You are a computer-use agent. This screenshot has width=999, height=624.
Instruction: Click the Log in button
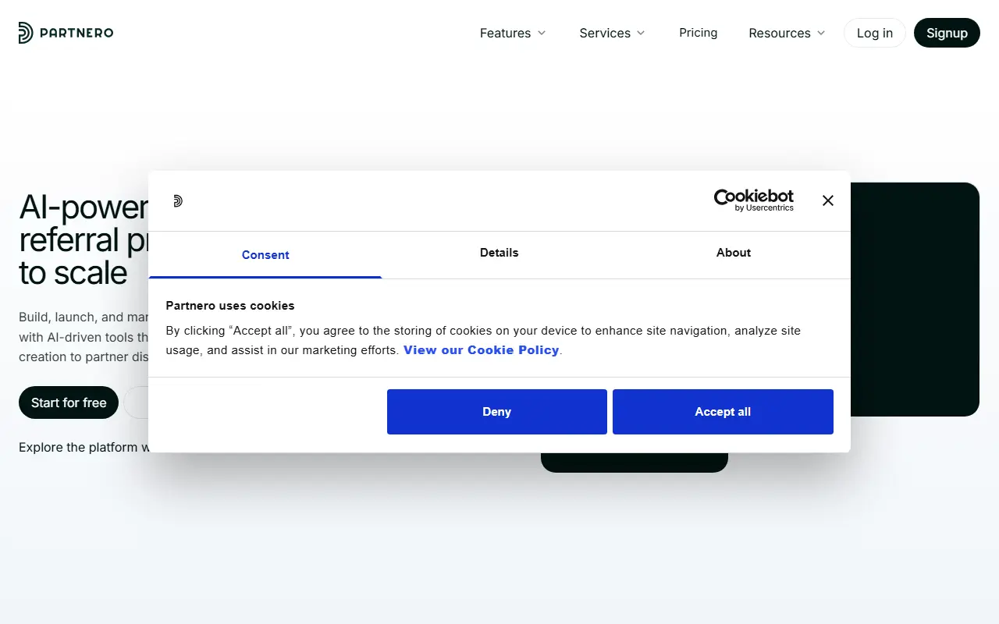[875, 33]
